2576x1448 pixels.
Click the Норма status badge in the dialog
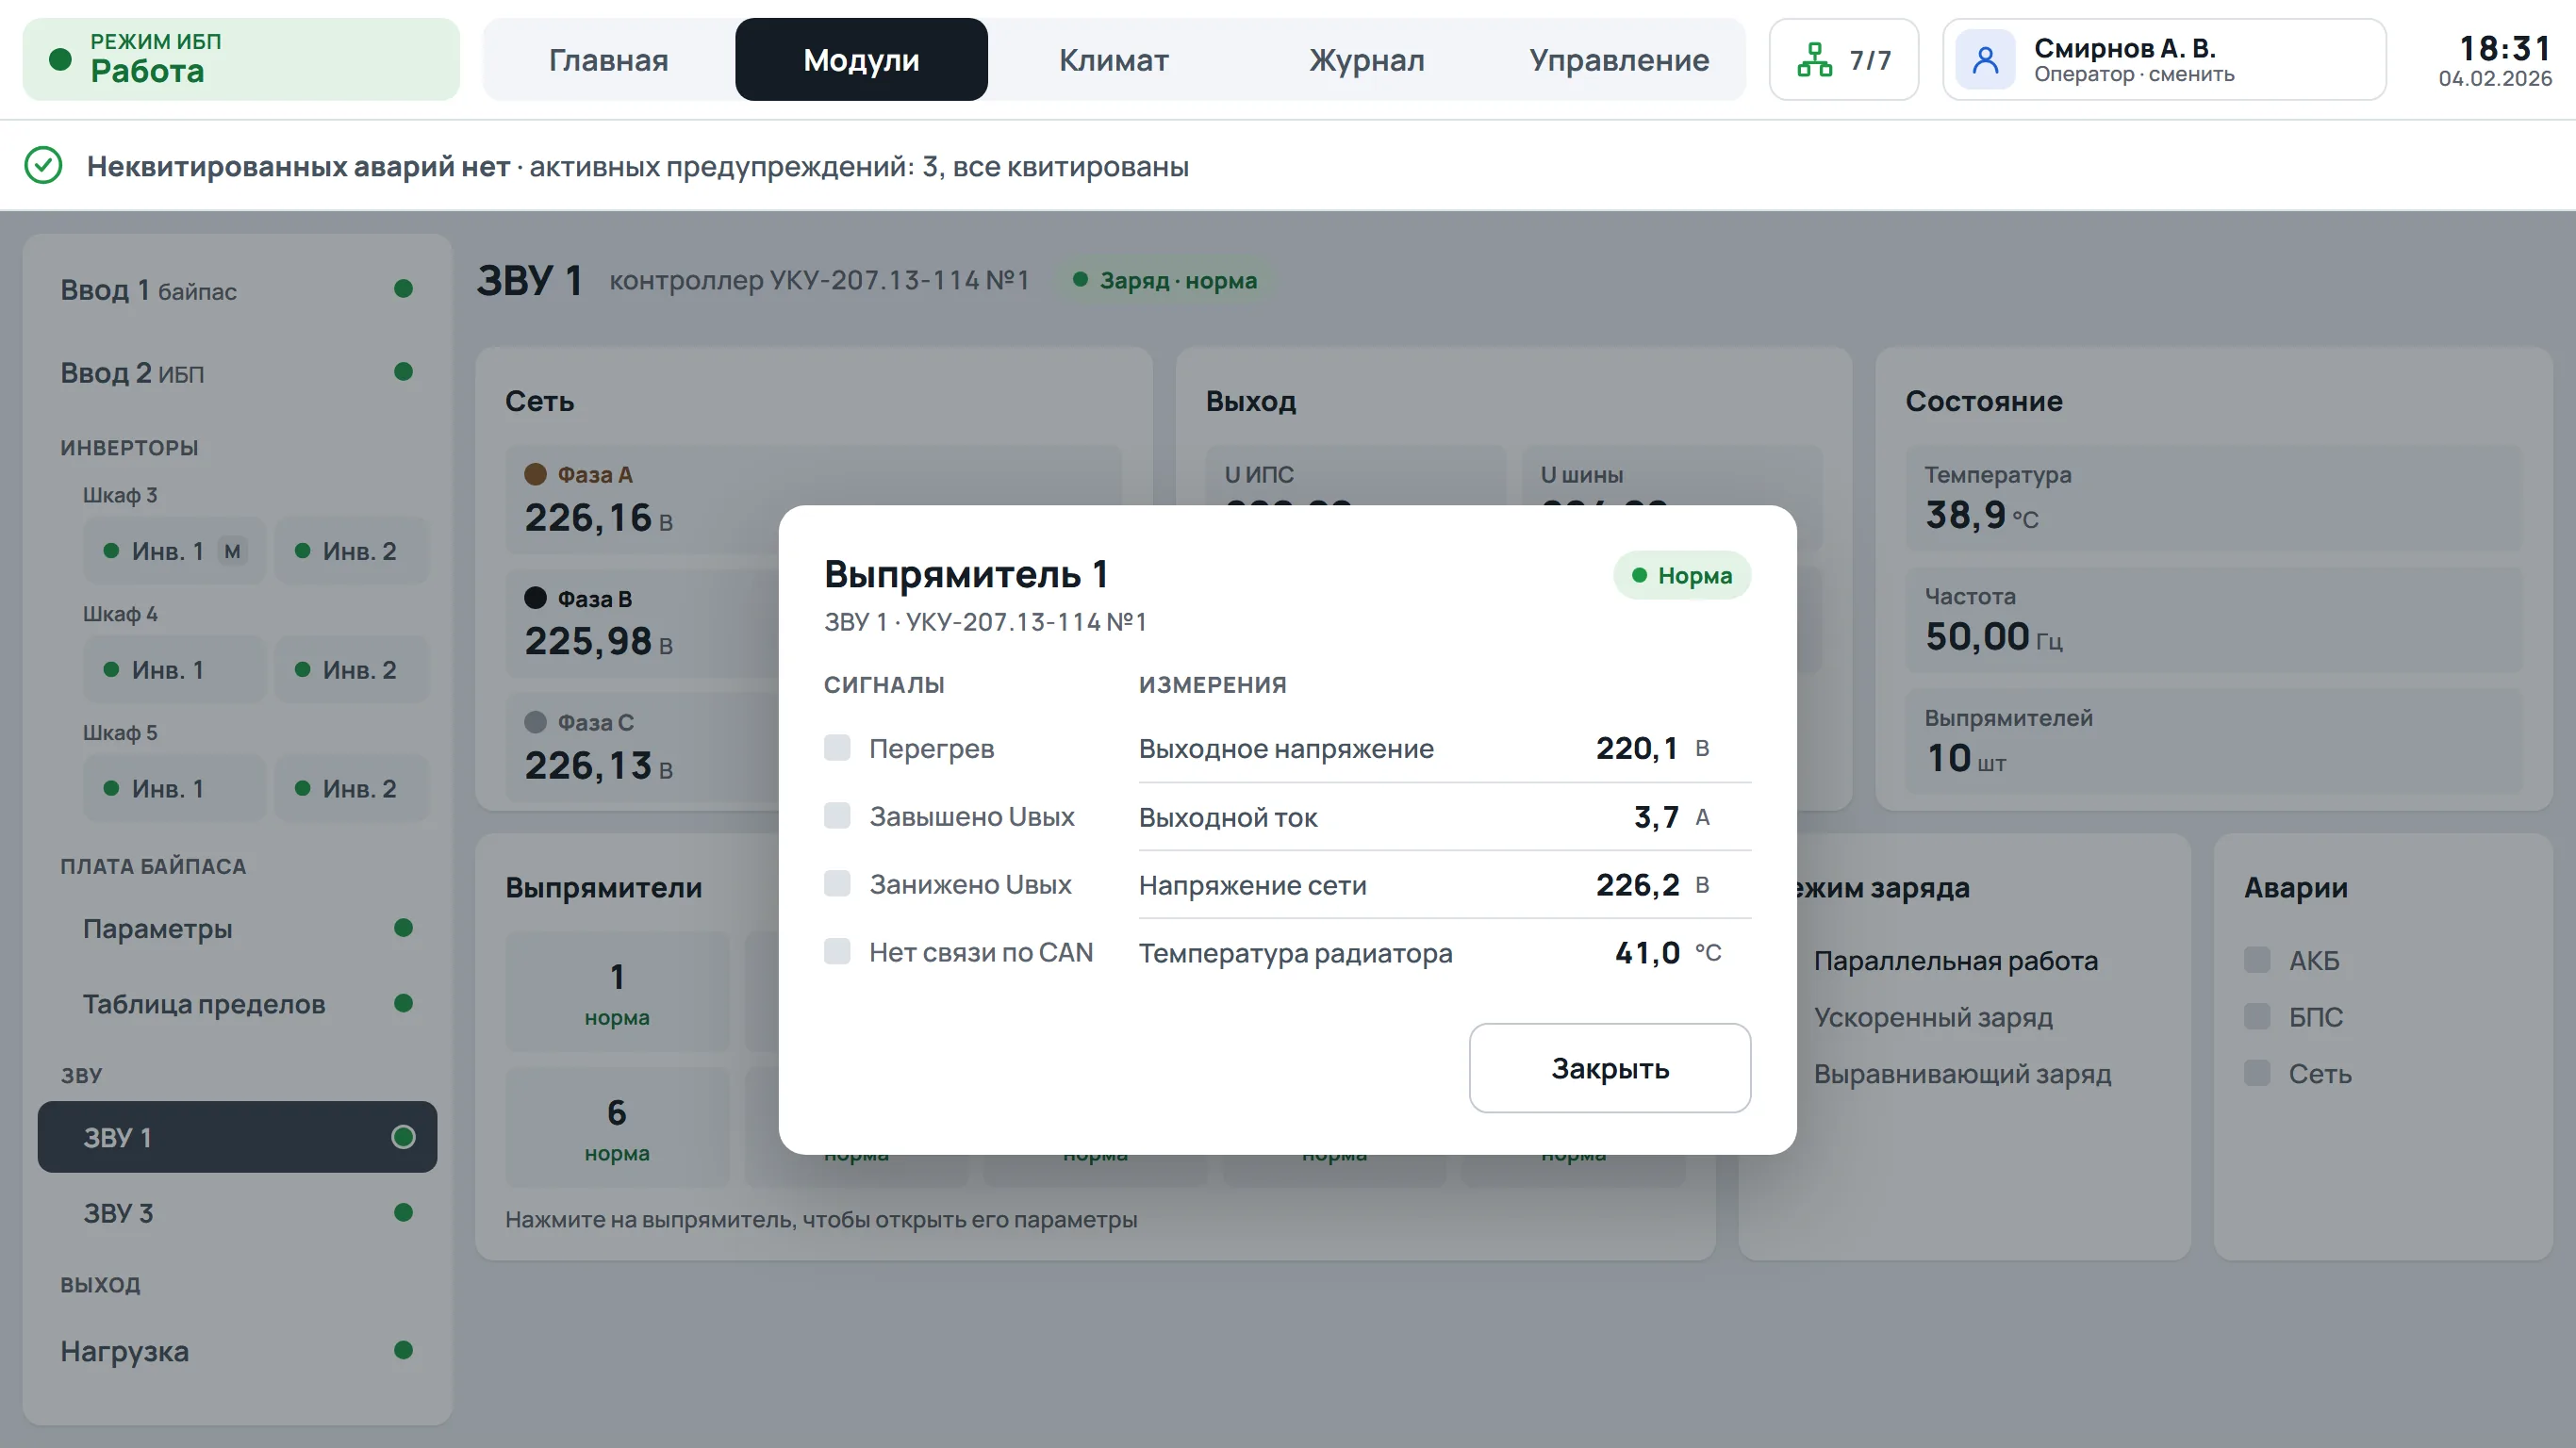[x=1682, y=575]
